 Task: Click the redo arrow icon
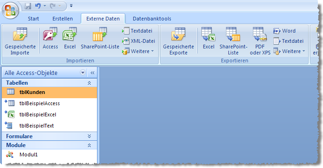pos(53,6)
